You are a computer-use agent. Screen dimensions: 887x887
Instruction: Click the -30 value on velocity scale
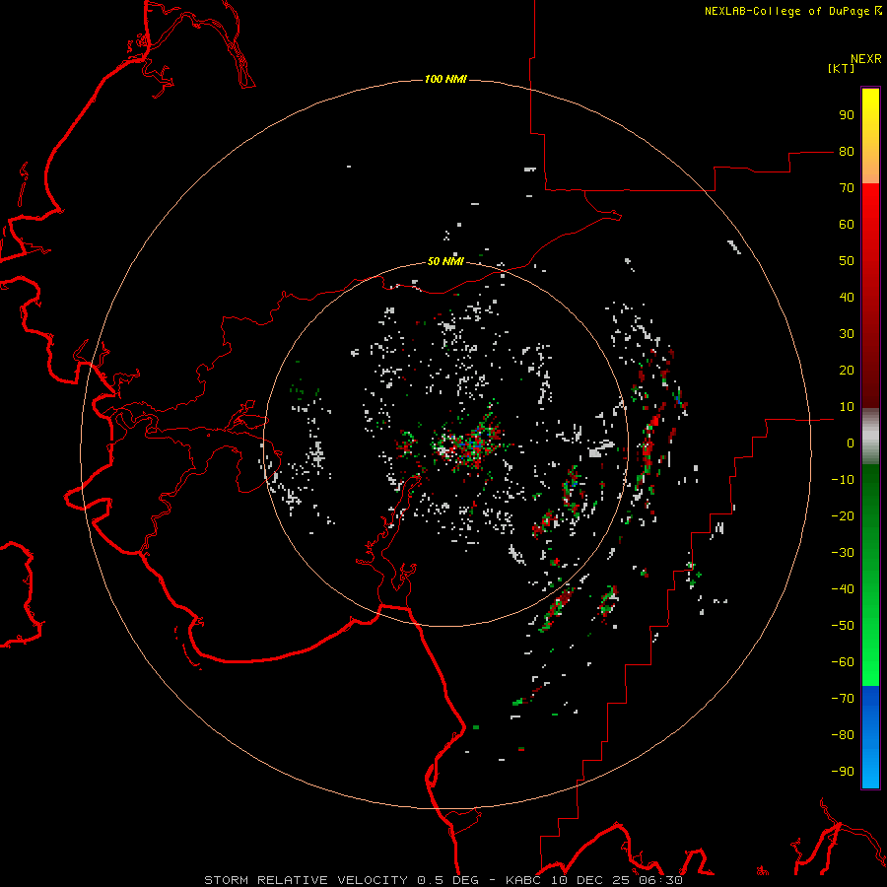843,553
